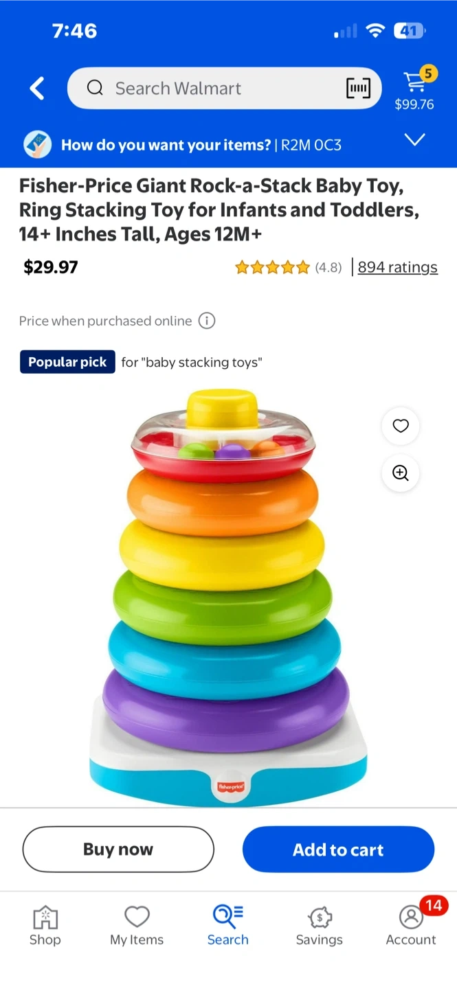Add item to favorites with heart icon

401,426
